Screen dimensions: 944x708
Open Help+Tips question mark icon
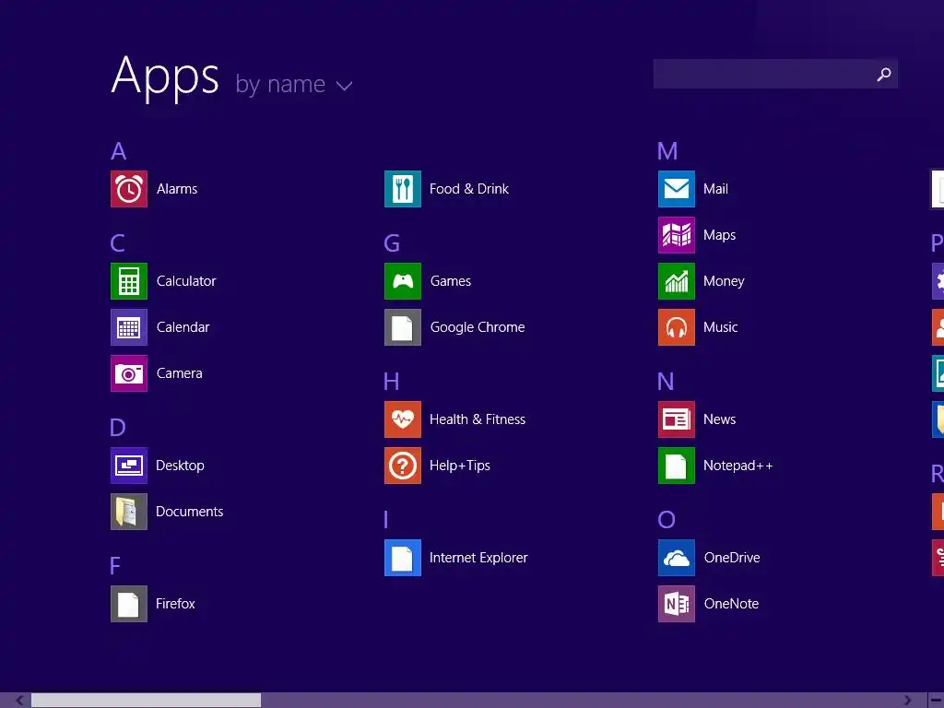coord(403,466)
